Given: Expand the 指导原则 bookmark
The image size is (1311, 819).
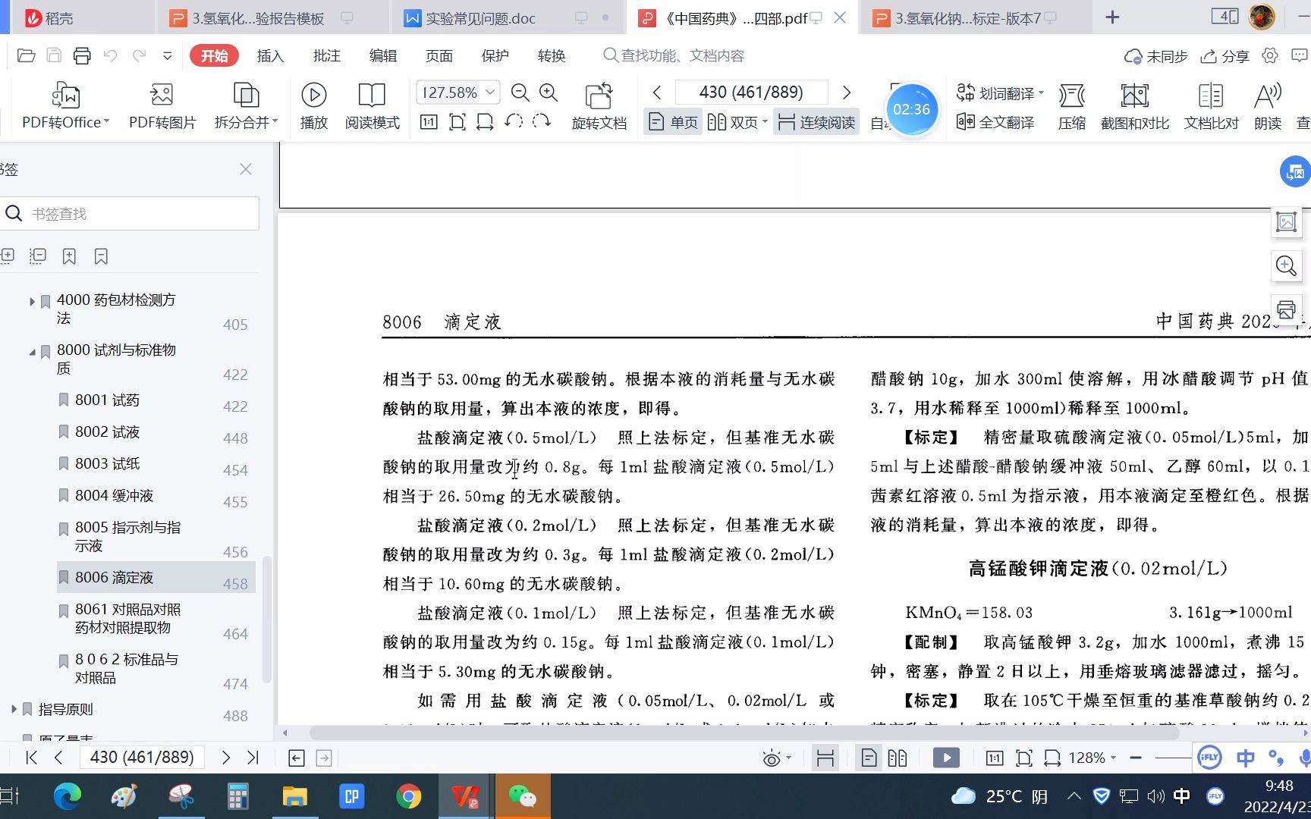Looking at the screenshot, I should pyautogui.click(x=14, y=709).
